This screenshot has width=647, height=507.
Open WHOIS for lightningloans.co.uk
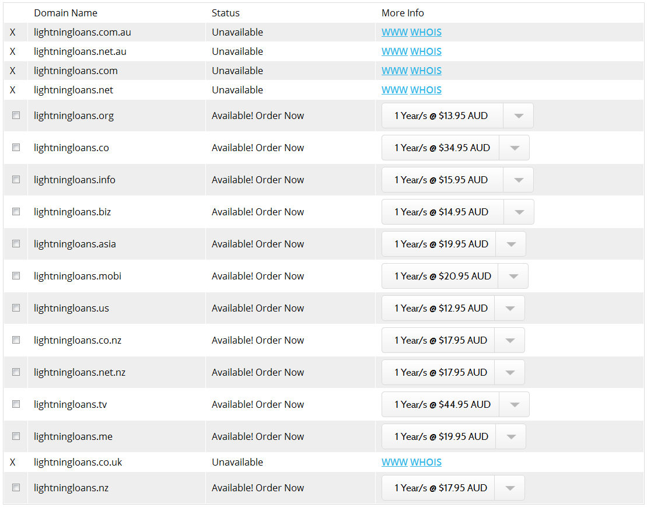(426, 462)
